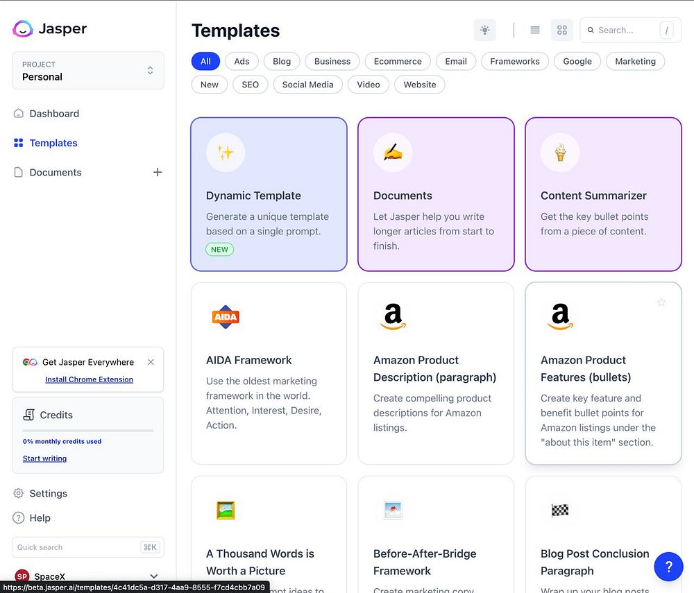The width and height of the screenshot is (694, 593).
Task: Click Amazon icon on Product Features card
Action: coord(560,317)
